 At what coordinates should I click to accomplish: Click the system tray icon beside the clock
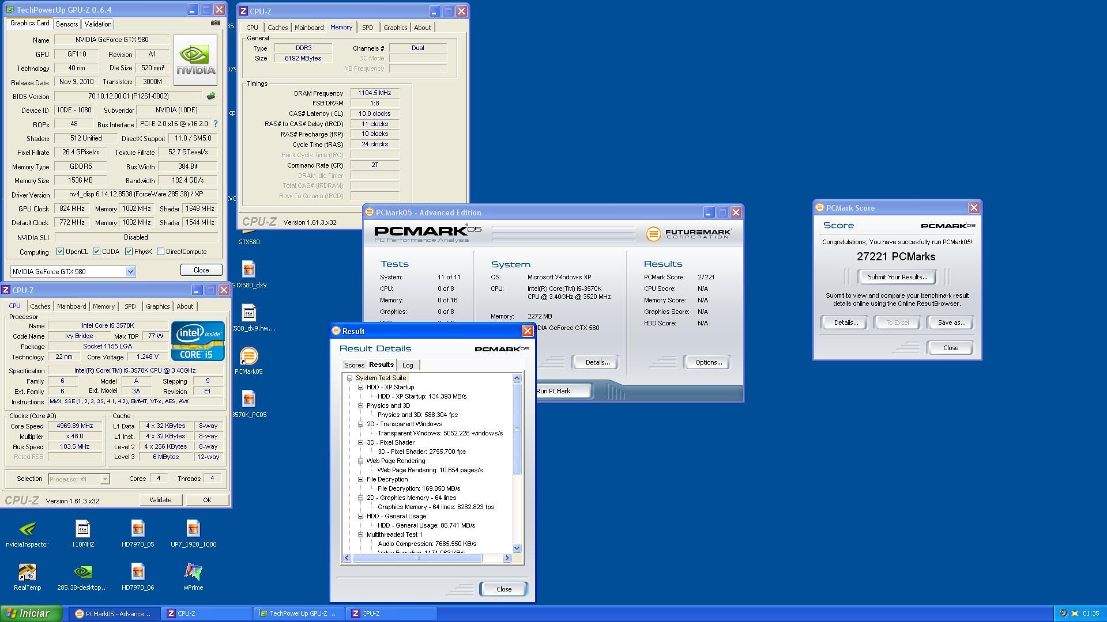coord(1075,613)
